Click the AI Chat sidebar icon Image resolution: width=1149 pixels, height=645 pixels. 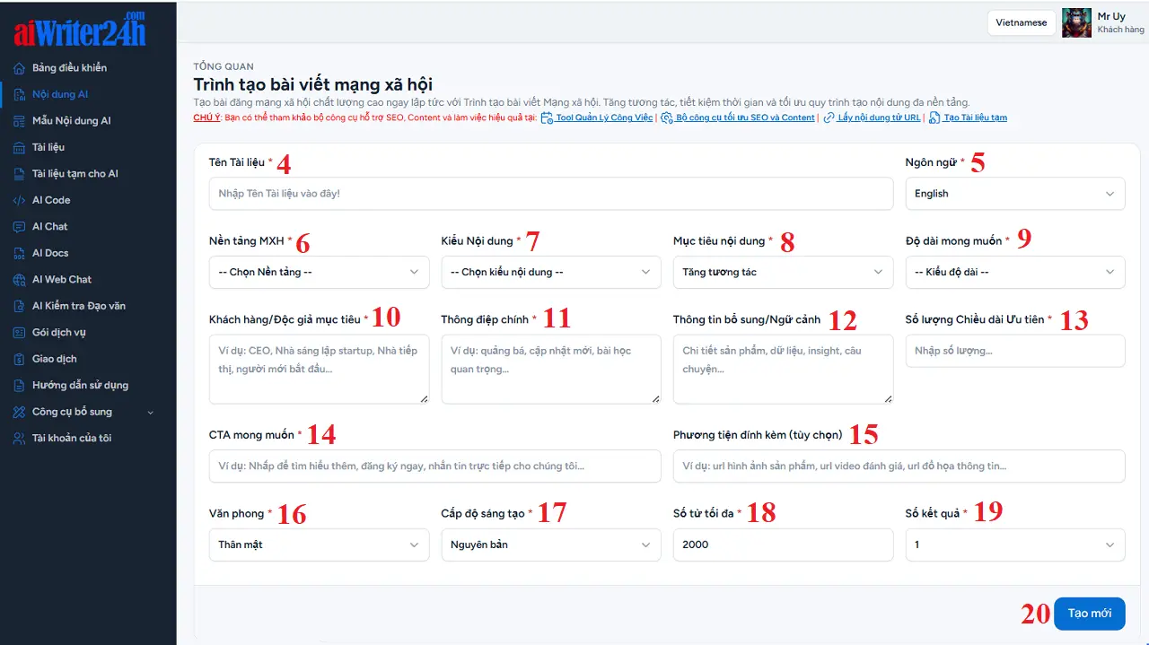click(19, 227)
